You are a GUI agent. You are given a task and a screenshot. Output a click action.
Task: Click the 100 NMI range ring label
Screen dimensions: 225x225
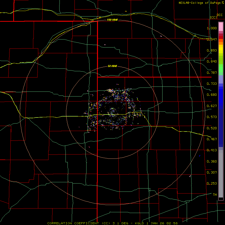(x=112, y=20)
